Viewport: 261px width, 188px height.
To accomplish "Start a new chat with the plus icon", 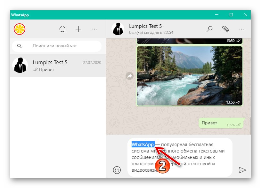I will [78, 29].
